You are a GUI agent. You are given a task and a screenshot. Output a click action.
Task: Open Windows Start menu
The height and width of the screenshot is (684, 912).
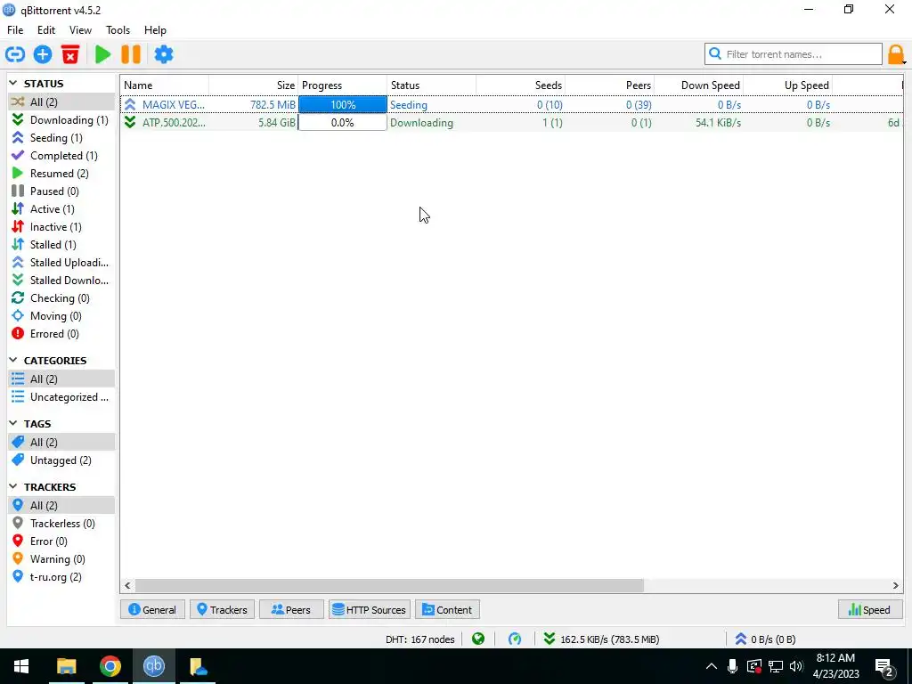(x=21, y=666)
